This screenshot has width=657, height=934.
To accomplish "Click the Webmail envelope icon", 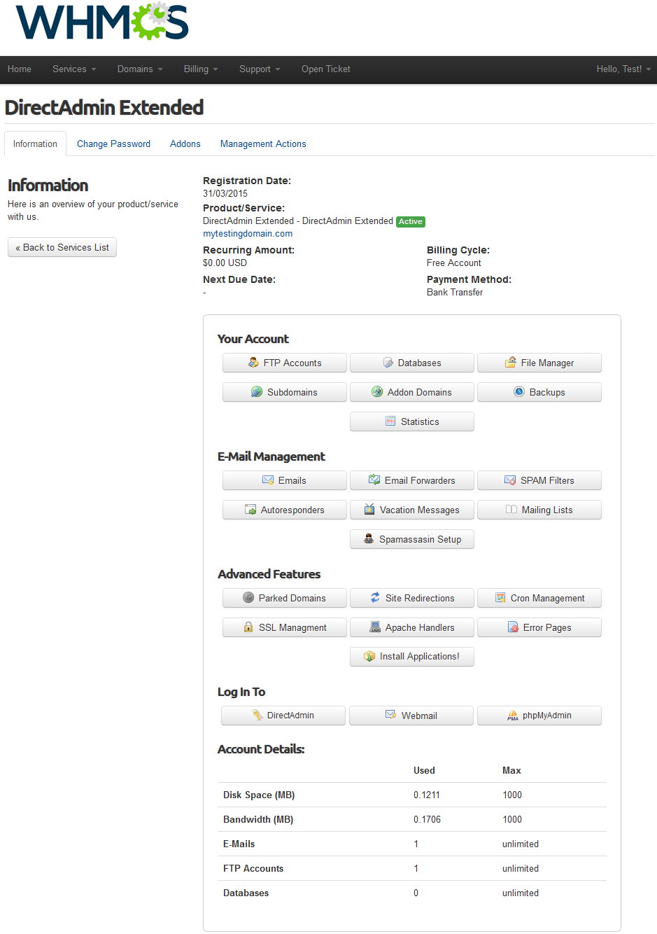I will 391,715.
